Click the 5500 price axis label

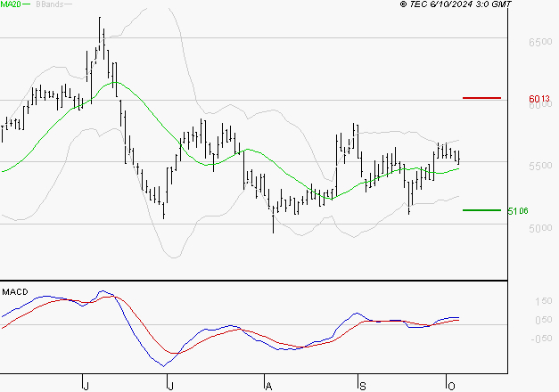[x=540, y=166]
